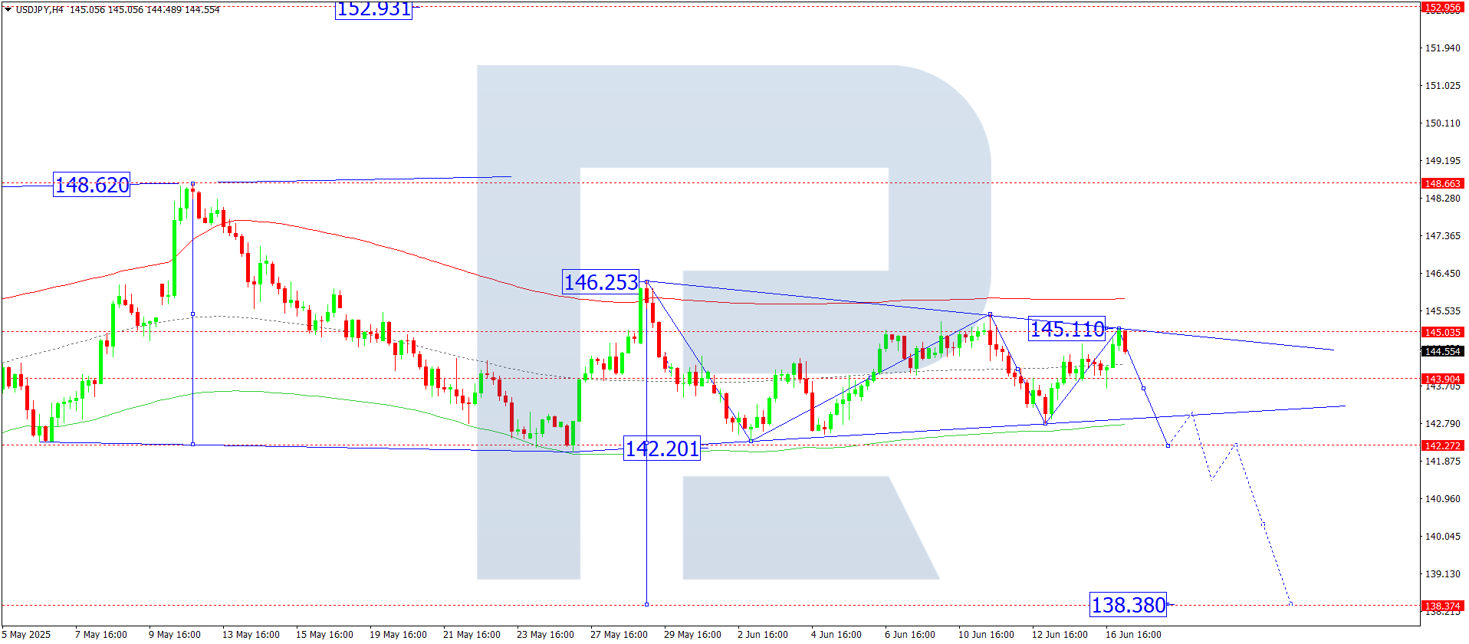1469x644 pixels.
Task: Select the 145.110 price label
Action: (1067, 329)
